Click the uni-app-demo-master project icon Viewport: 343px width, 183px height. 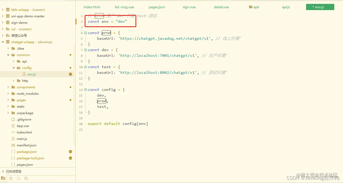pyautogui.click(x=8, y=16)
